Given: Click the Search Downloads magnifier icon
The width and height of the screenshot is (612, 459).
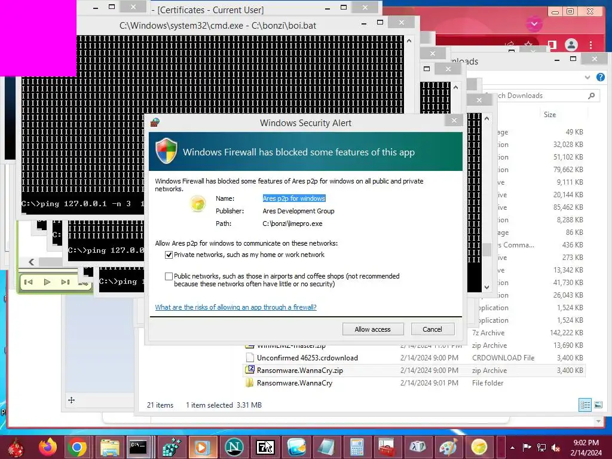Looking at the screenshot, I should (591, 96).
